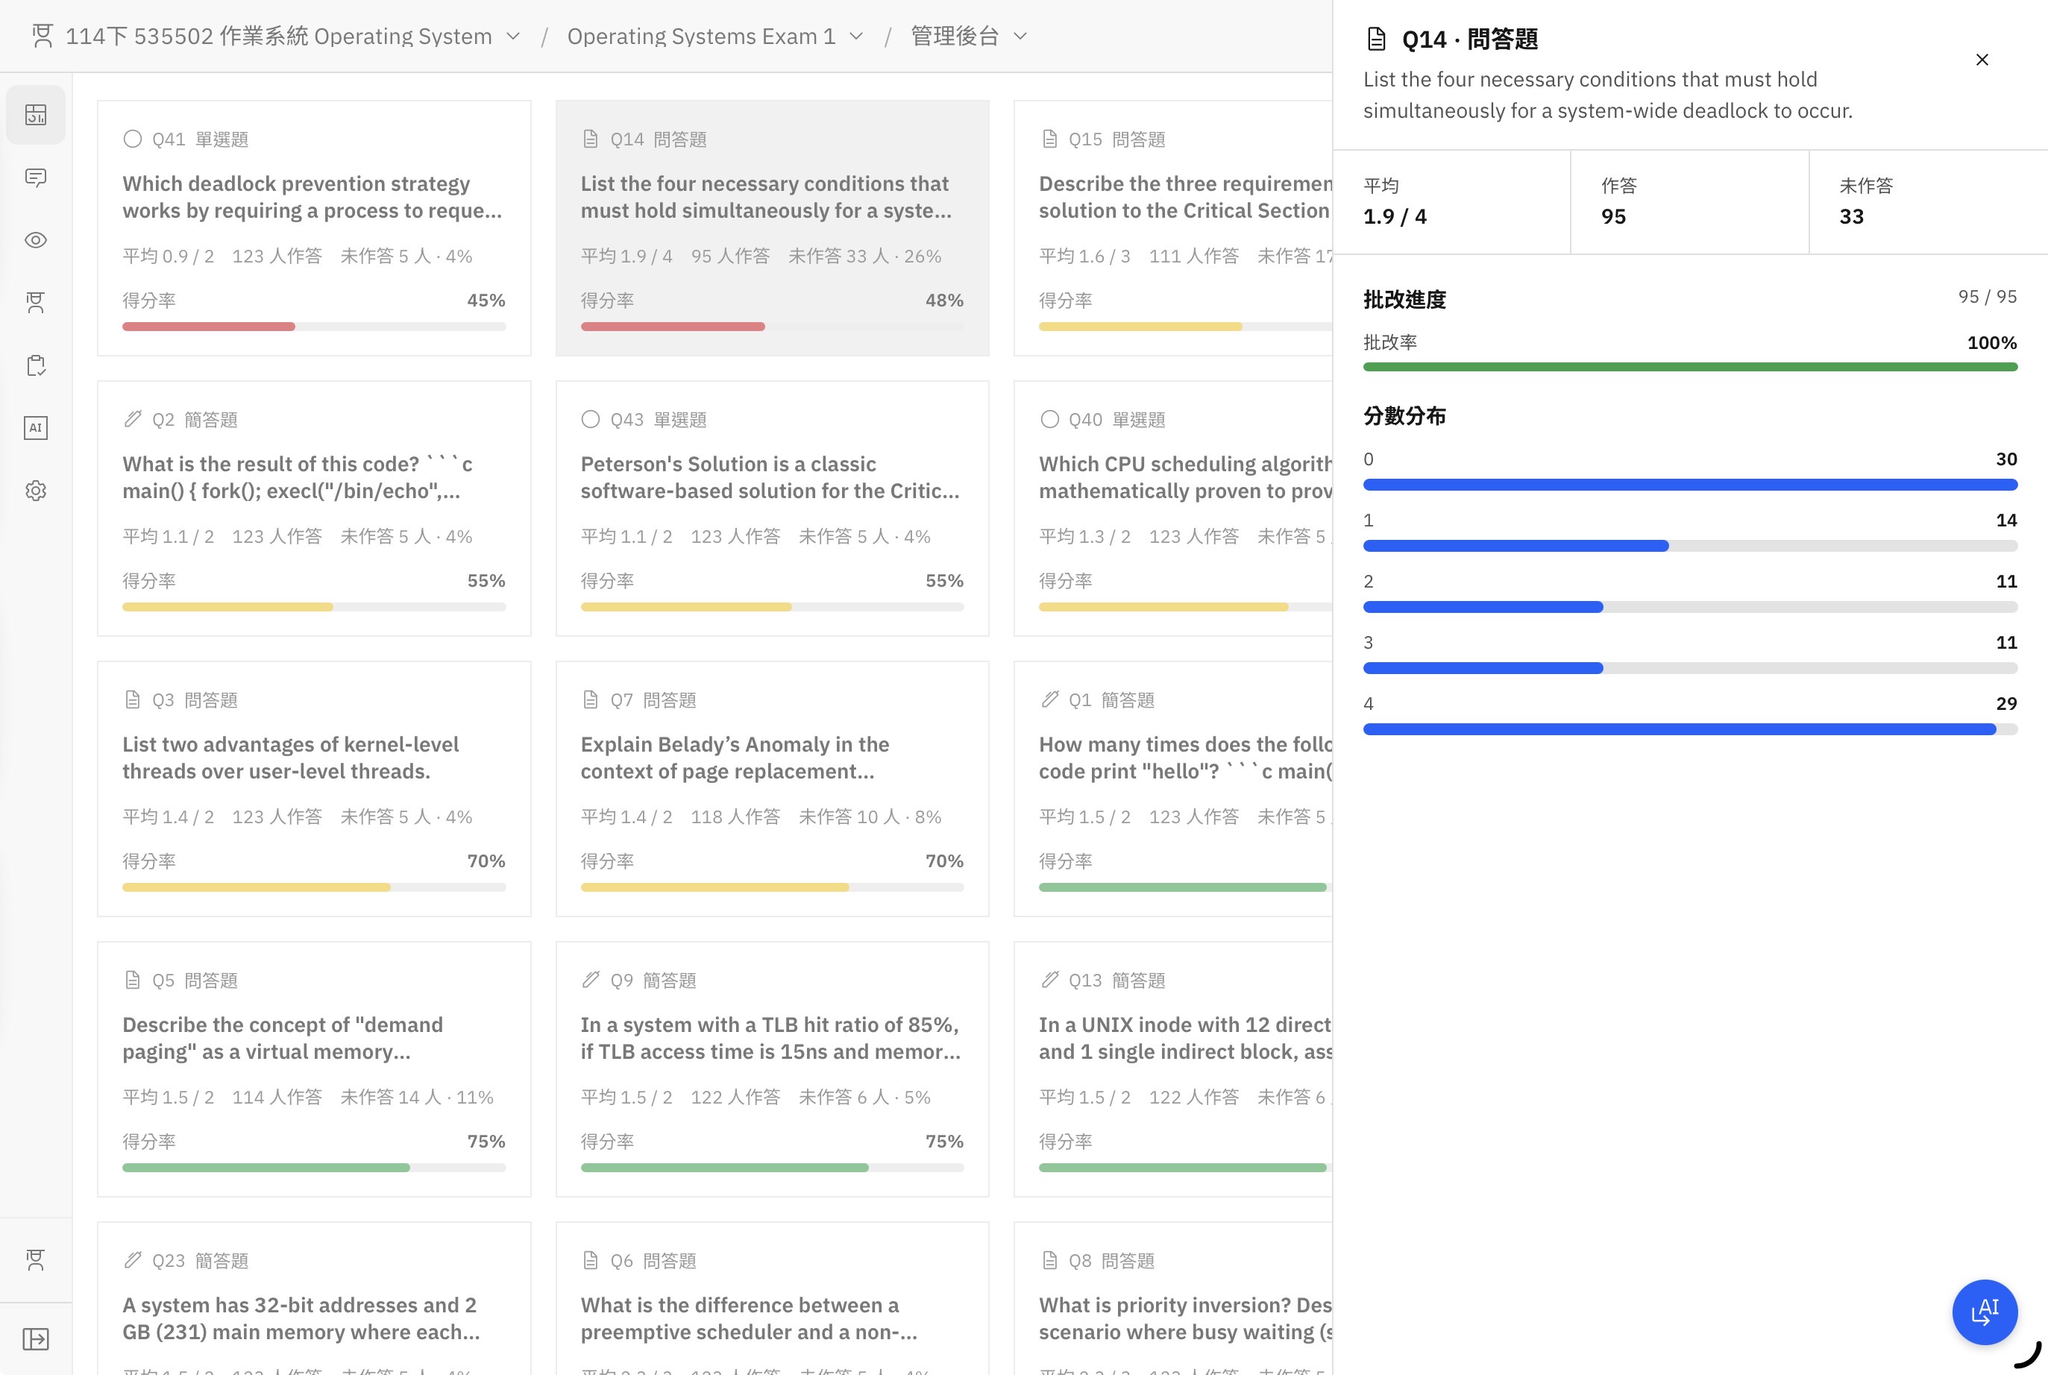Click the green 批改率 progress bar
The width and height of the screenshot is (2048, 1375).
click(x=1690, y=368)
